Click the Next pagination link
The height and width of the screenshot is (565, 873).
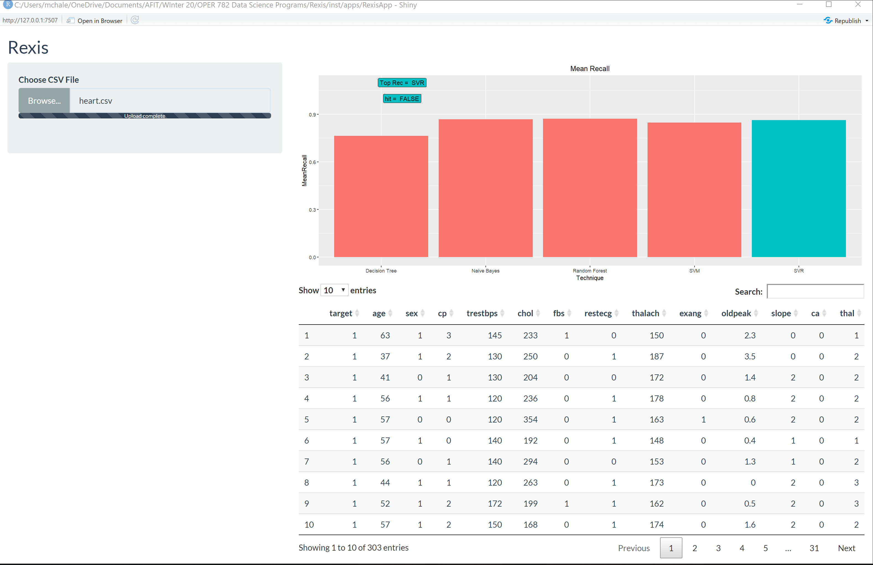(846, 548)
